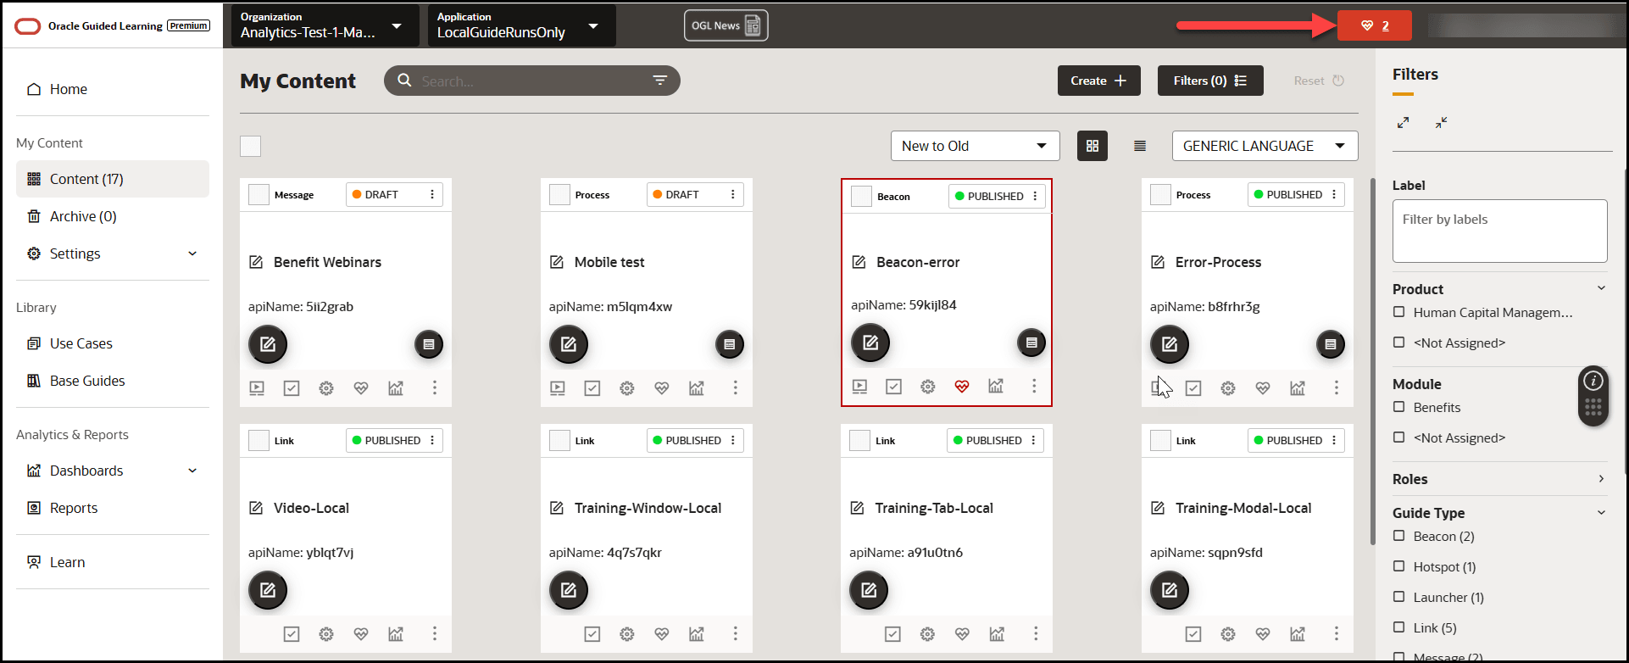Check the Launcher (1) guide type filter
The height and width of the screenshot is (663, 1629).
click(x=1399, y=597)
